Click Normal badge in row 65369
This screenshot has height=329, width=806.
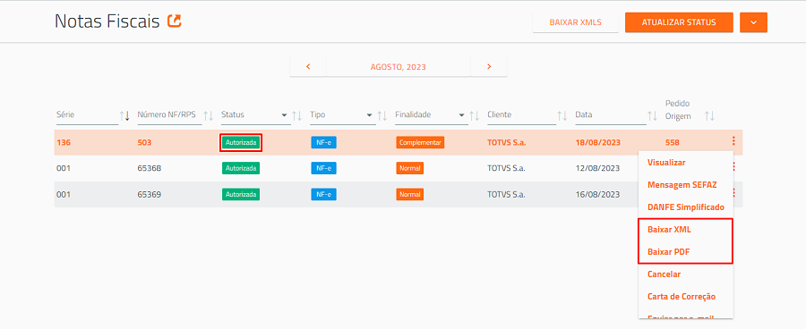(409, 195)
